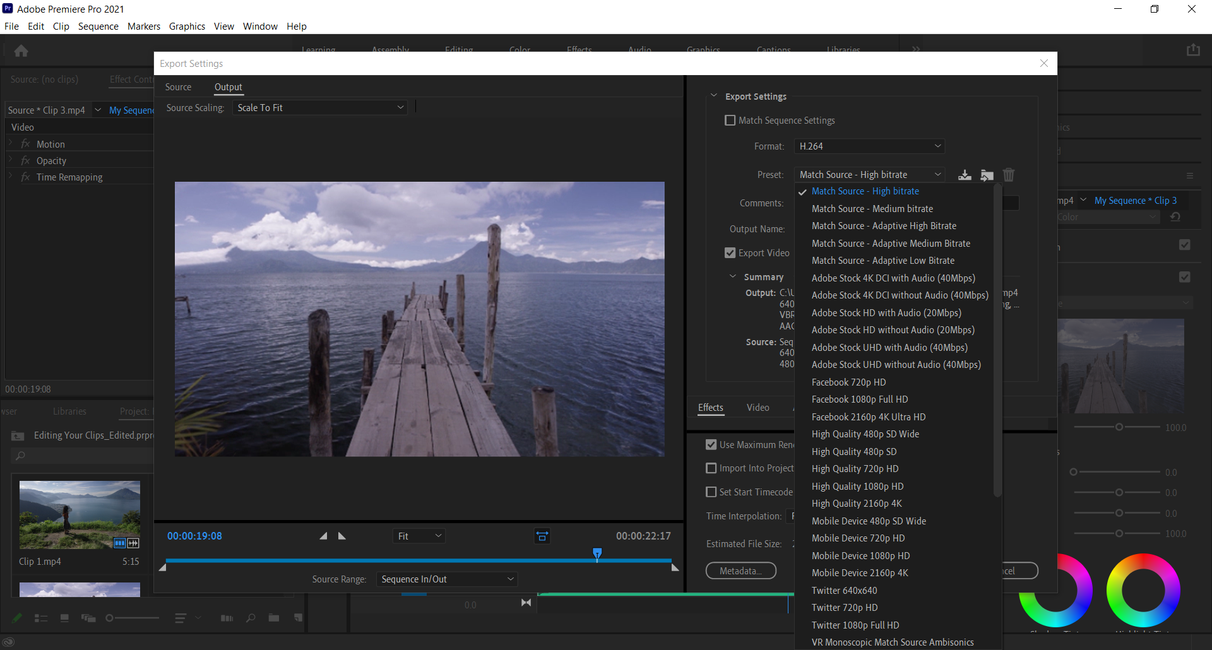Screen dimensions: 1212x650
Task: Go to the Home screen icon
Action: pyautogui.click(x=21, y=50)
